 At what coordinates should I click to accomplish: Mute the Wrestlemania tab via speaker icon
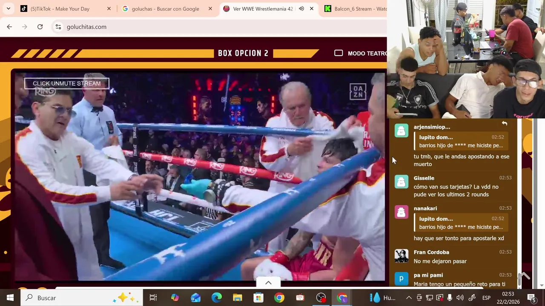pyautogui.click(x=301, y=8)
